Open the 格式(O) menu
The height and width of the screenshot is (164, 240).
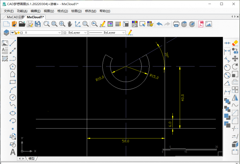pyautogui.click(x=62, y=11)
